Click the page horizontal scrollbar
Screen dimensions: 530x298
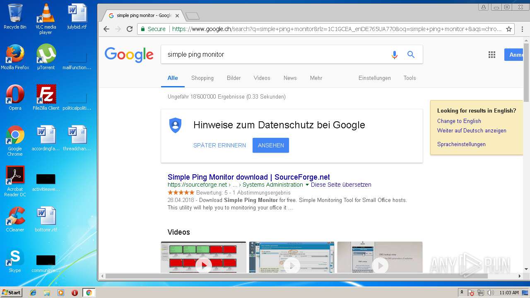point(296,276)
